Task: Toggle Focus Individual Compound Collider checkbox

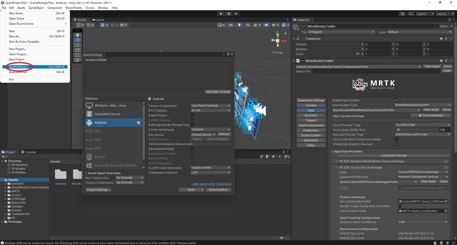Action: point(396,139)
